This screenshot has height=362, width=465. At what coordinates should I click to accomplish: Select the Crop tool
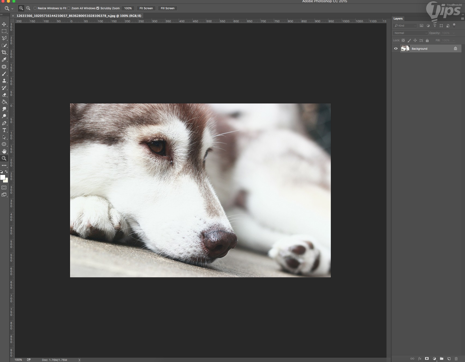coord(4,52)
